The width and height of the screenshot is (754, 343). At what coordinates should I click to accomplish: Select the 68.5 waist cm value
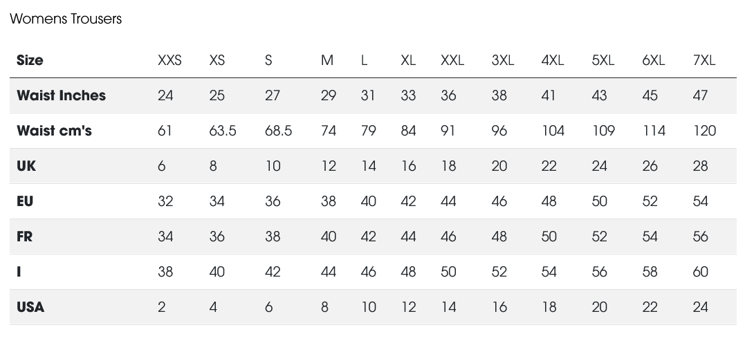pyautogui.click(x=278, y=131)
